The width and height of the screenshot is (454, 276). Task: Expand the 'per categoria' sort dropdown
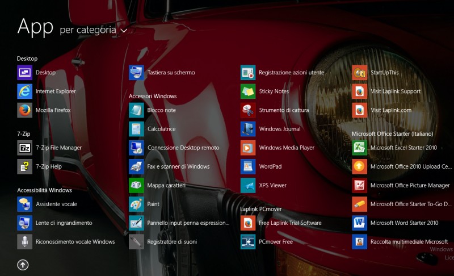click(x=94, y=30)
